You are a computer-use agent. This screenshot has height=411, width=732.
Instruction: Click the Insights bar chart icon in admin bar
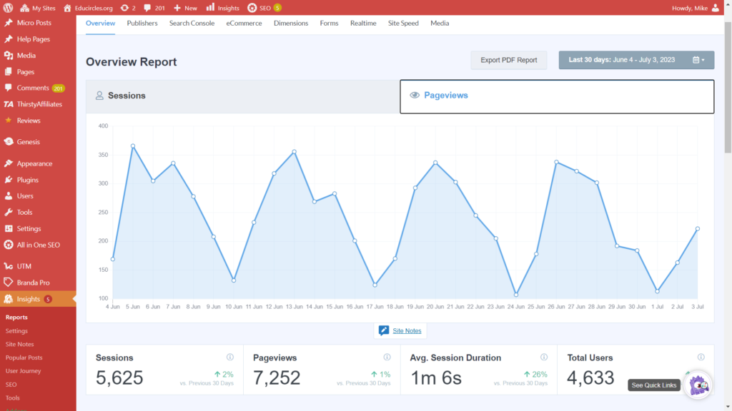210,8
